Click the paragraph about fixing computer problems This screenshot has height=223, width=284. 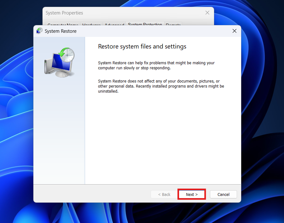pyautogui.click(x=156, y=65)
